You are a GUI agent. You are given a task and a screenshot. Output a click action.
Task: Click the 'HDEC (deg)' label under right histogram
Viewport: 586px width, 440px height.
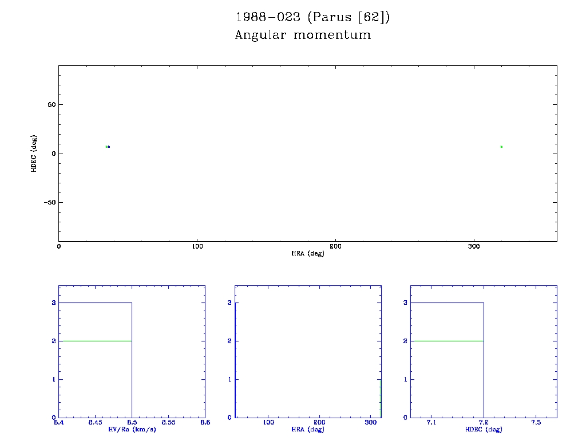pos(484,430)
